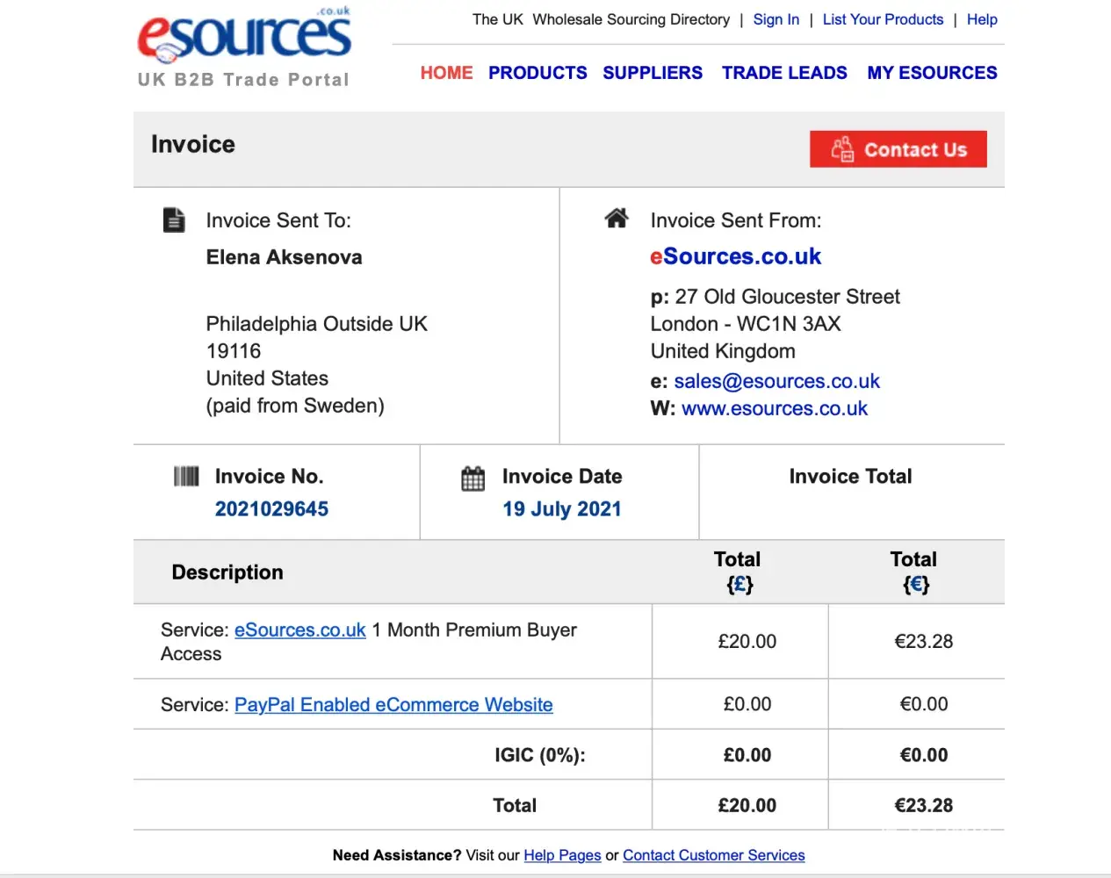
Task: Open the SUPPLIERS section
Action: click(653, 73)
